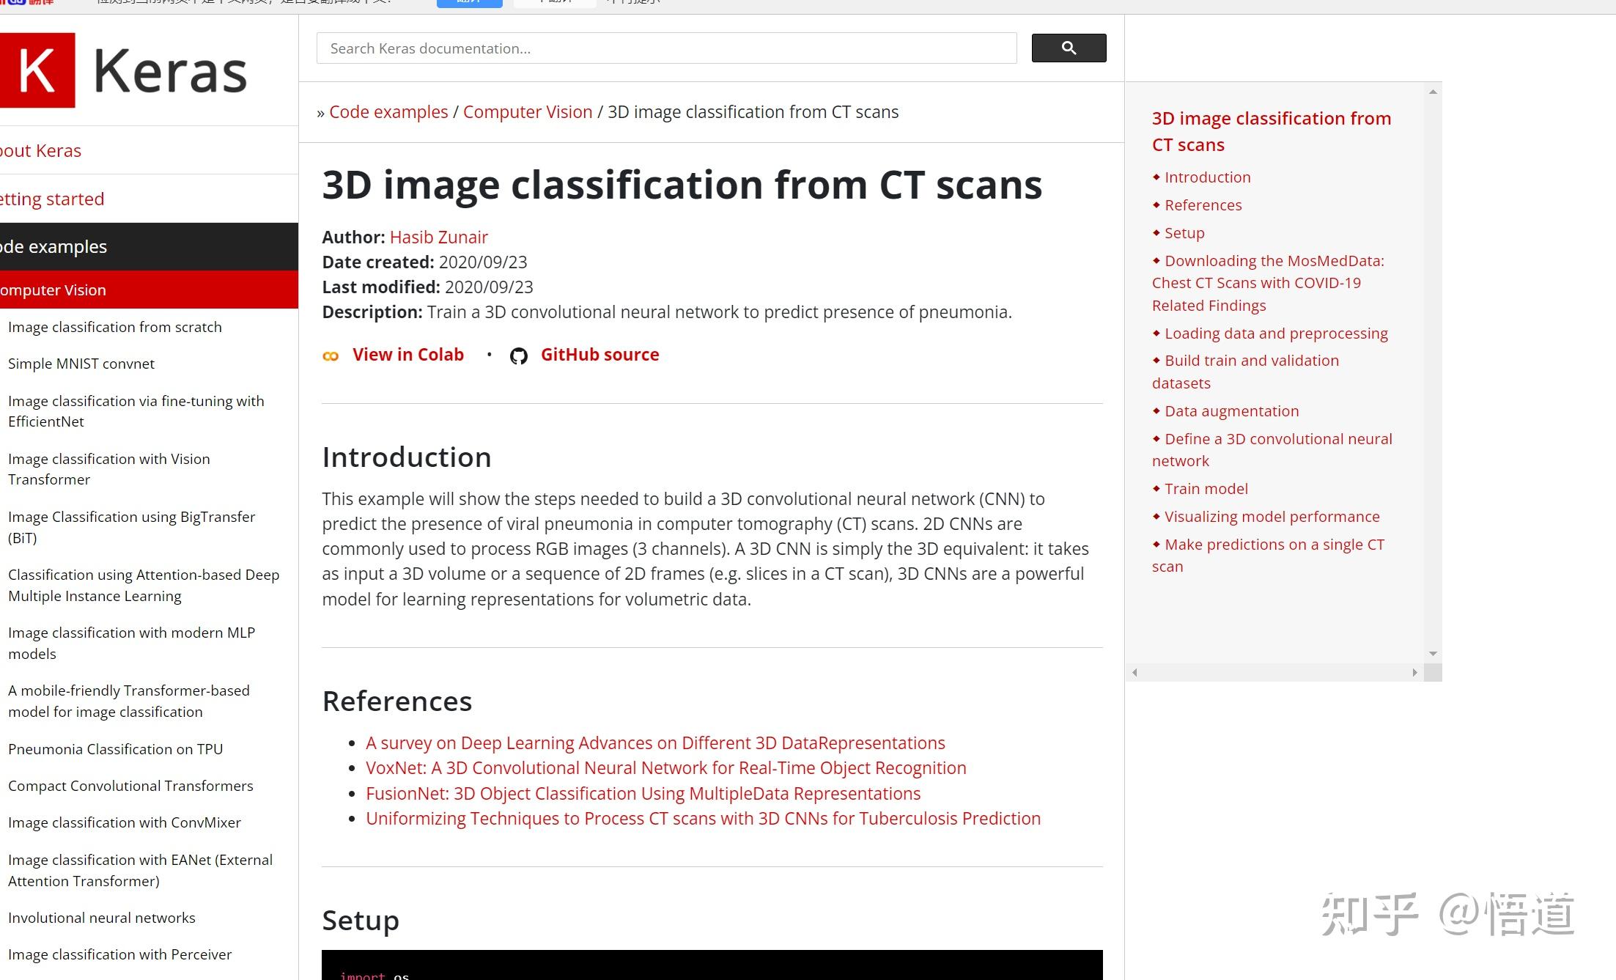The image size is (1616, 980).
Task: Open Simple MNIST convnet example
Action: point(81,364)
